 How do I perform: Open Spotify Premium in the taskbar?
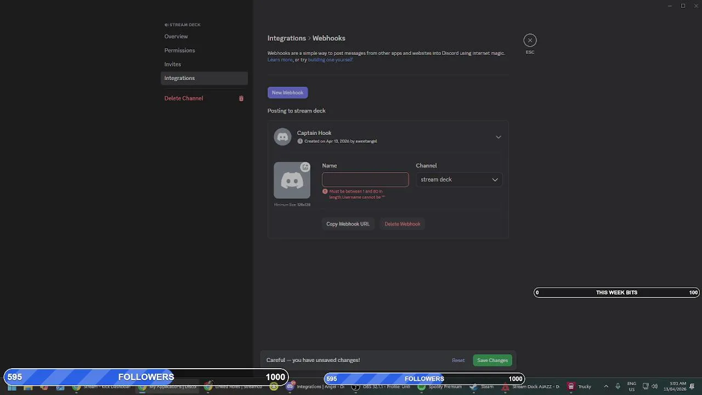click(x=440, y=387)
